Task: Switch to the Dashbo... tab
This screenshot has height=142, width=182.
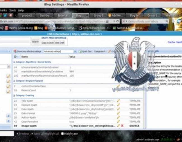Action: [45, 15]
